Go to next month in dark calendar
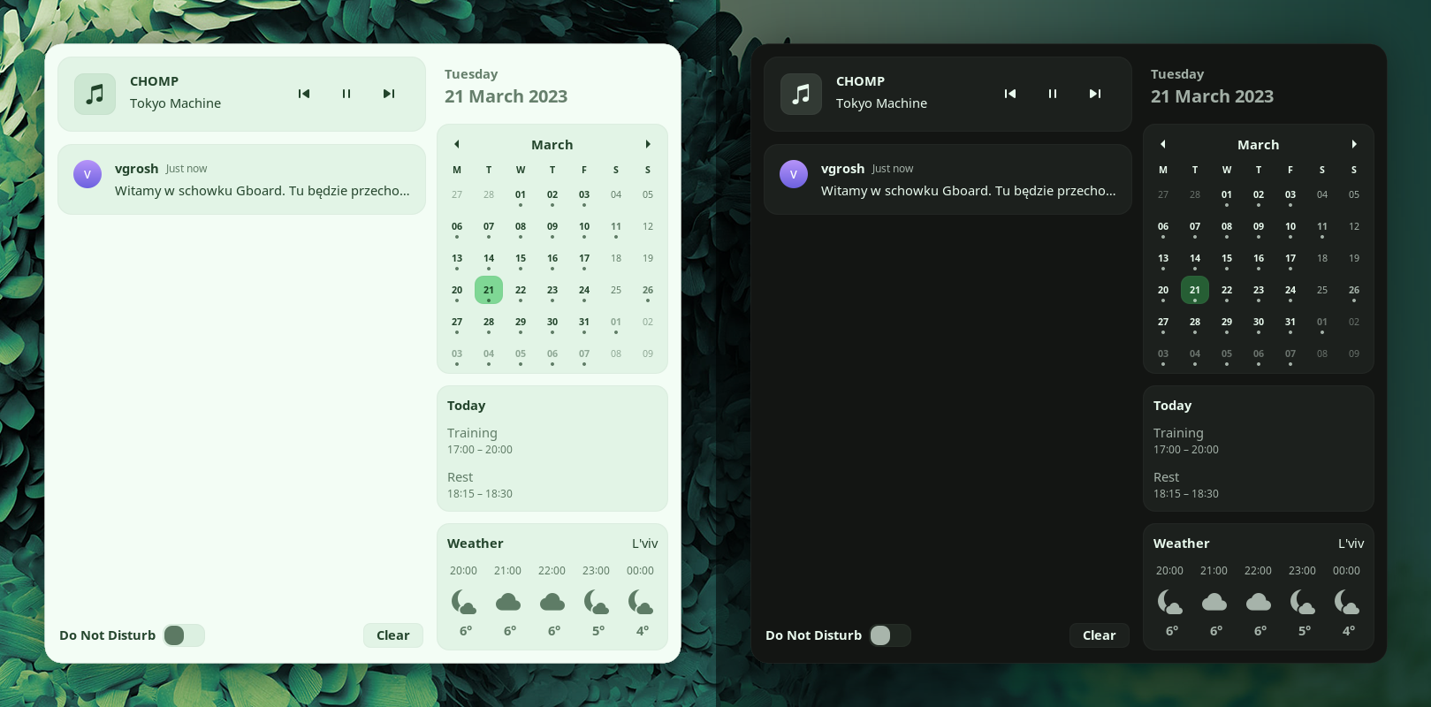The width and height of the screenshot is (1431, 707). (x=1354, y=144)
